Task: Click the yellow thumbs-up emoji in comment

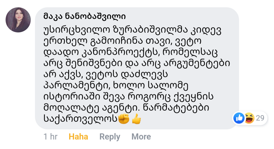Action: 136,119
